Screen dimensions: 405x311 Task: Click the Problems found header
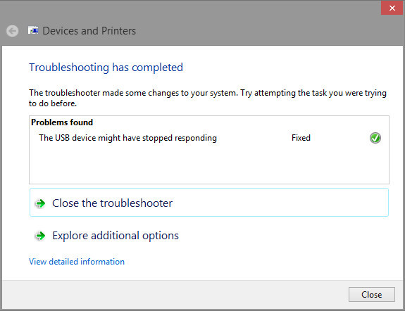[x=62, y=122]
